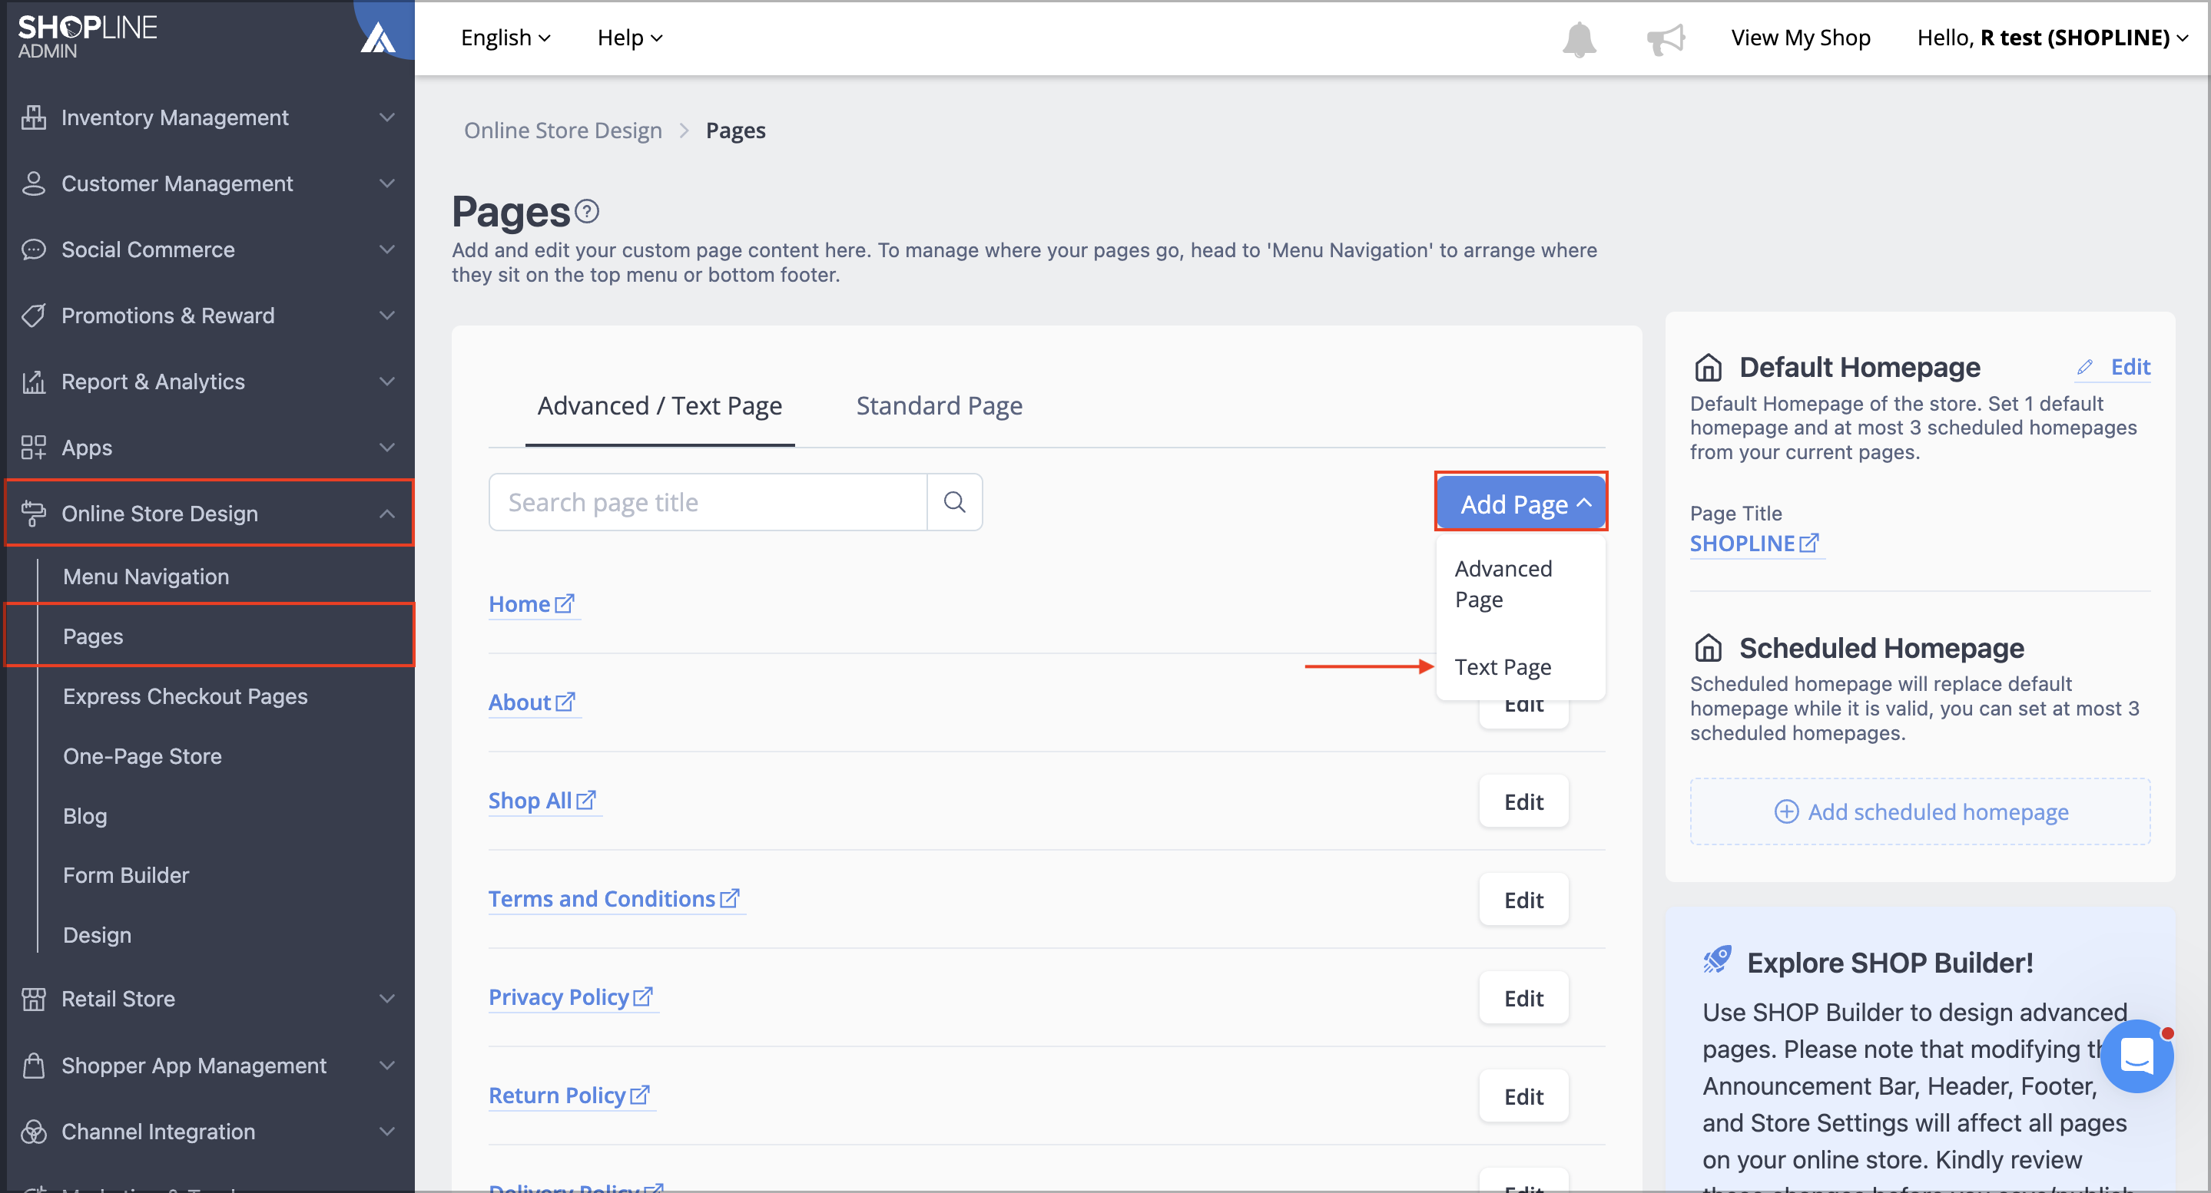This screenshot has width=2211, height=1193.
Task: Click the notification bell icon
Action: point(1579,38)
